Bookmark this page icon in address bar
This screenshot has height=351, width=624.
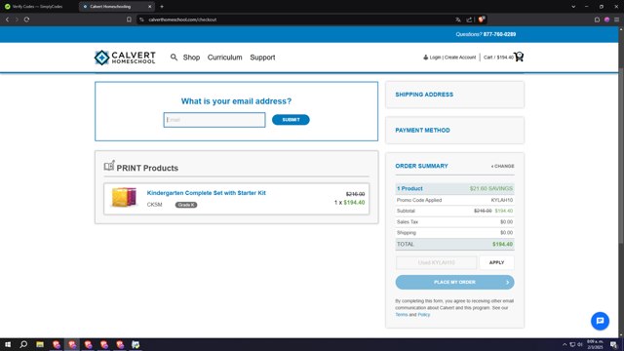point(129,19)
